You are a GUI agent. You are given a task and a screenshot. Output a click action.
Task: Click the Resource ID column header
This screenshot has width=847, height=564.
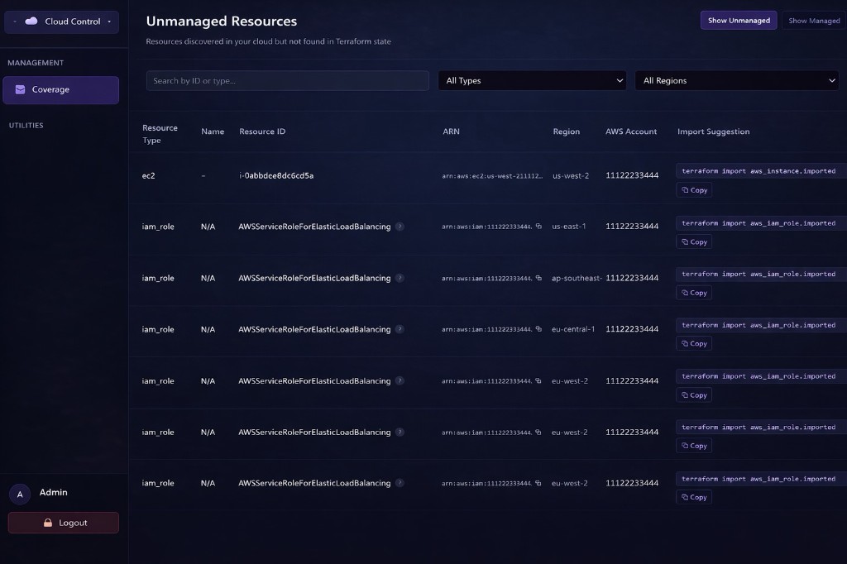coord(262,131)
